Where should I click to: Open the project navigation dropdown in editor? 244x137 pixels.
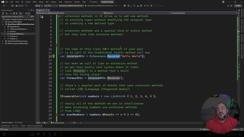(69, 13)
